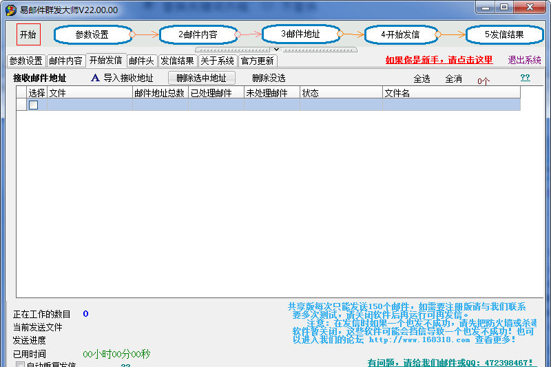Click the 发送进度 label

tap(30, 340)
